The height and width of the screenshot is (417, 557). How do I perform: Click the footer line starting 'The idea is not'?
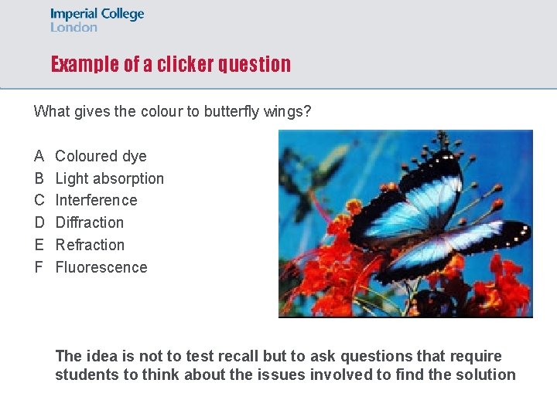278,356
